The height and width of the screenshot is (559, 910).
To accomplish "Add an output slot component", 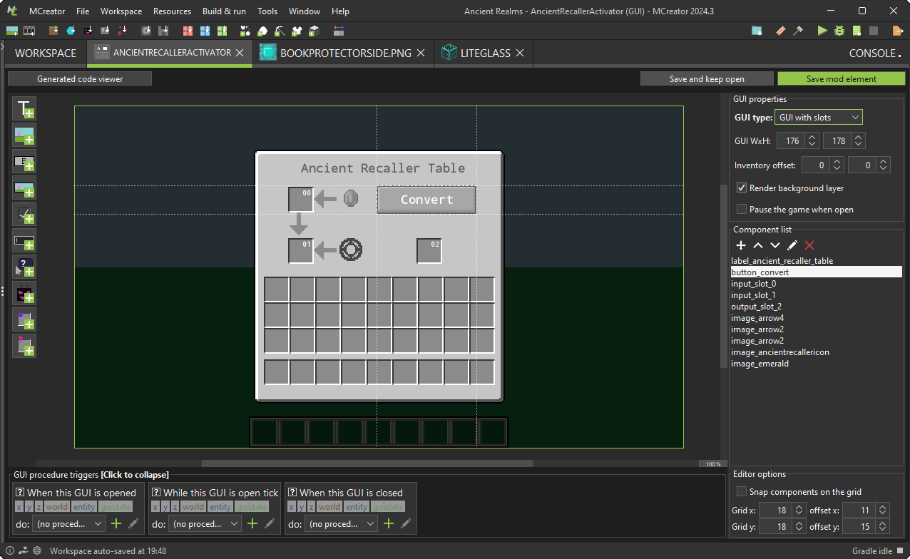I will click(24, 346).
